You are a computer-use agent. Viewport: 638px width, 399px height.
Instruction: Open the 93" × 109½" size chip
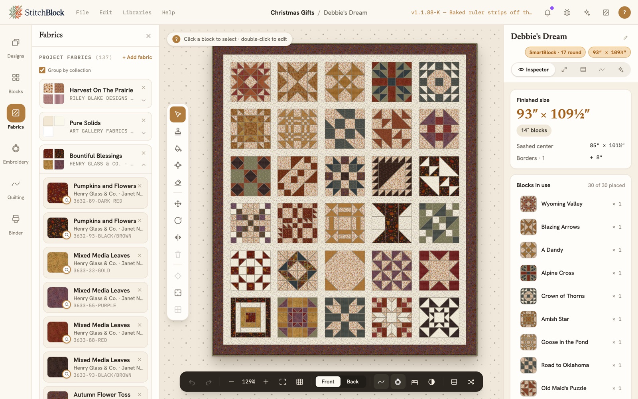tap(609, 52)
